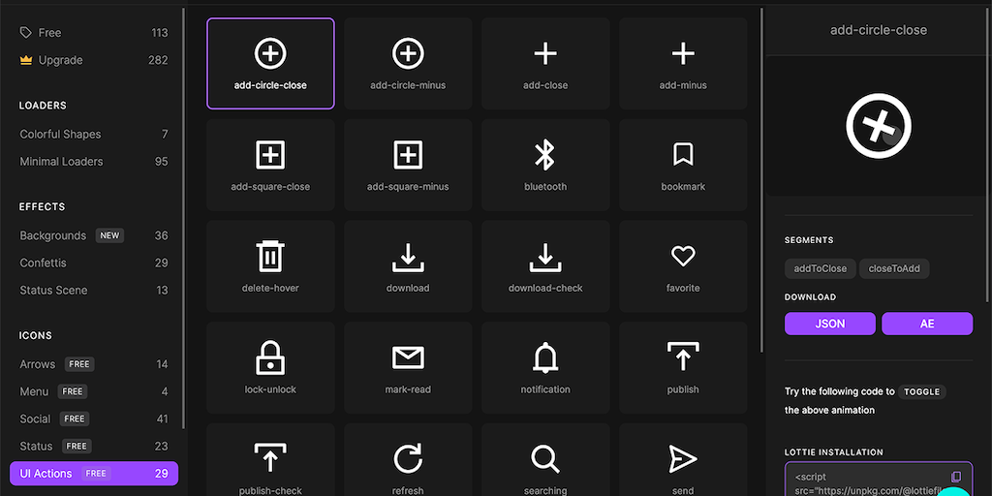Open the Arrows icon category
The width and height of the screenshot is (992, 496).
coord(38,364)
